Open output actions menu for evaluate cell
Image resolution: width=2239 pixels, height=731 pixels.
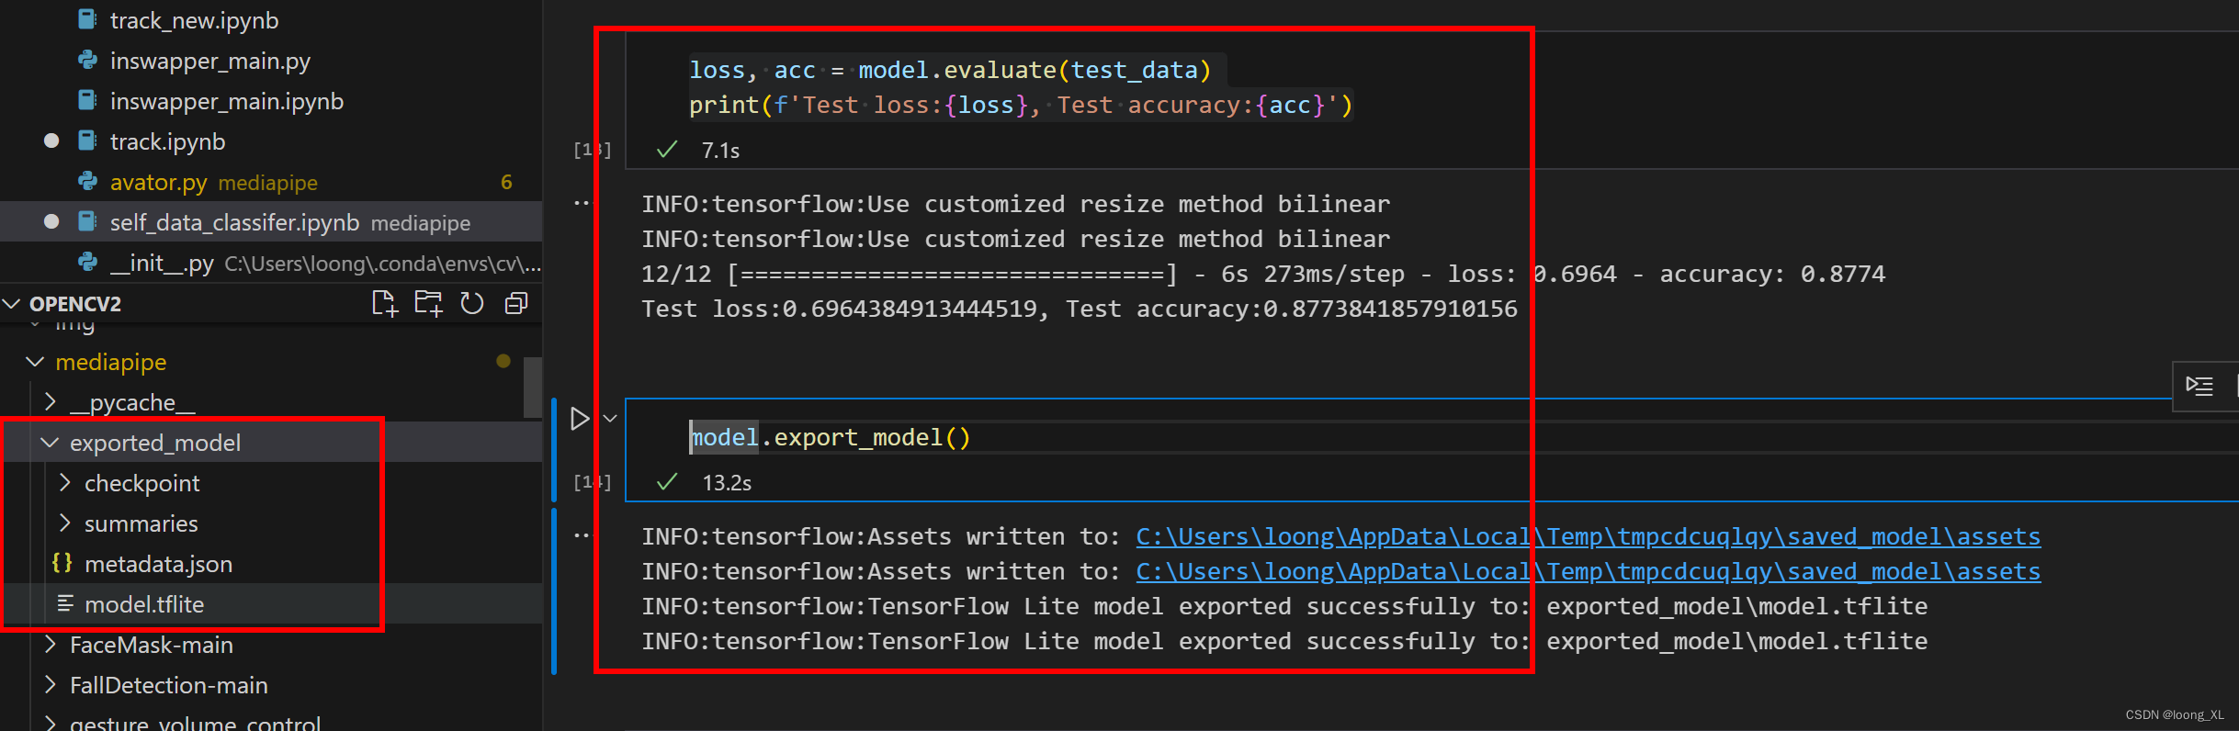click(582, 203)
